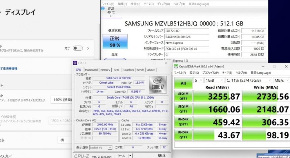The image size is (290, 158).
Task: Toggle the night light switch off/on
Action: [x=78, y=48]
